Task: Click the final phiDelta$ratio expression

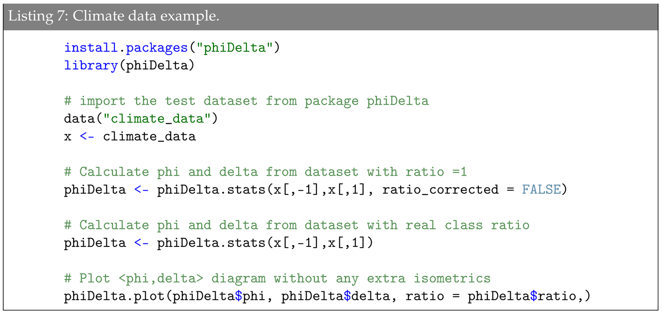Action: pos(521,296)
